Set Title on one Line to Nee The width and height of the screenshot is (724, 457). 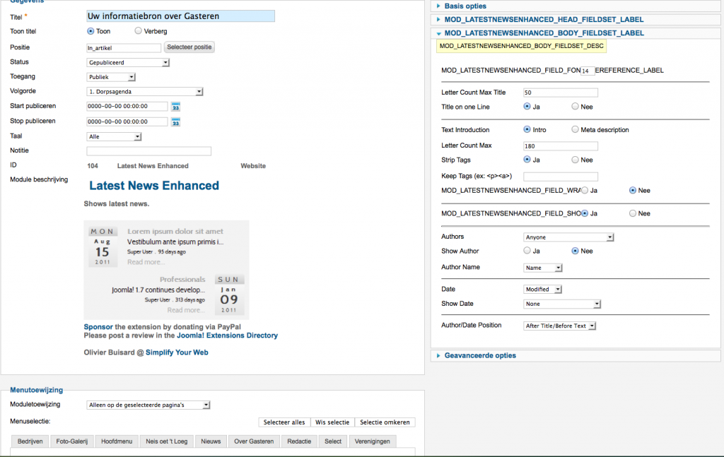pos(576,107)
